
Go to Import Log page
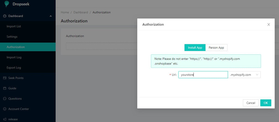pos(14,57)
